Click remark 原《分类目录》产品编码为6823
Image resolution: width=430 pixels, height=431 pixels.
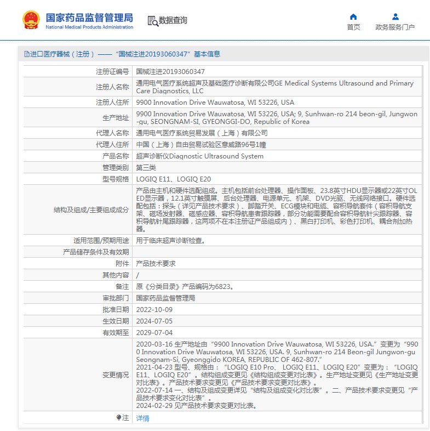pos(185,287)
